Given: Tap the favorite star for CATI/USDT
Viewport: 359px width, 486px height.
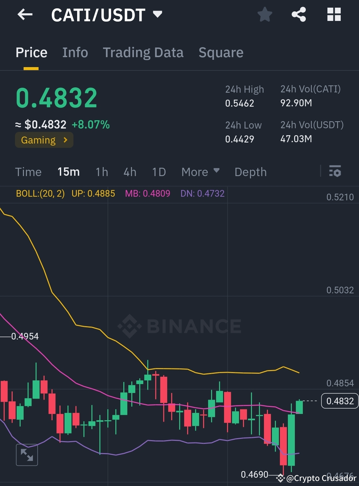Looking at the screenshot, I should (x=265, y=14).
